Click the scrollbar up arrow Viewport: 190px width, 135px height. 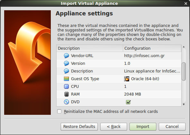click(184, 47)
